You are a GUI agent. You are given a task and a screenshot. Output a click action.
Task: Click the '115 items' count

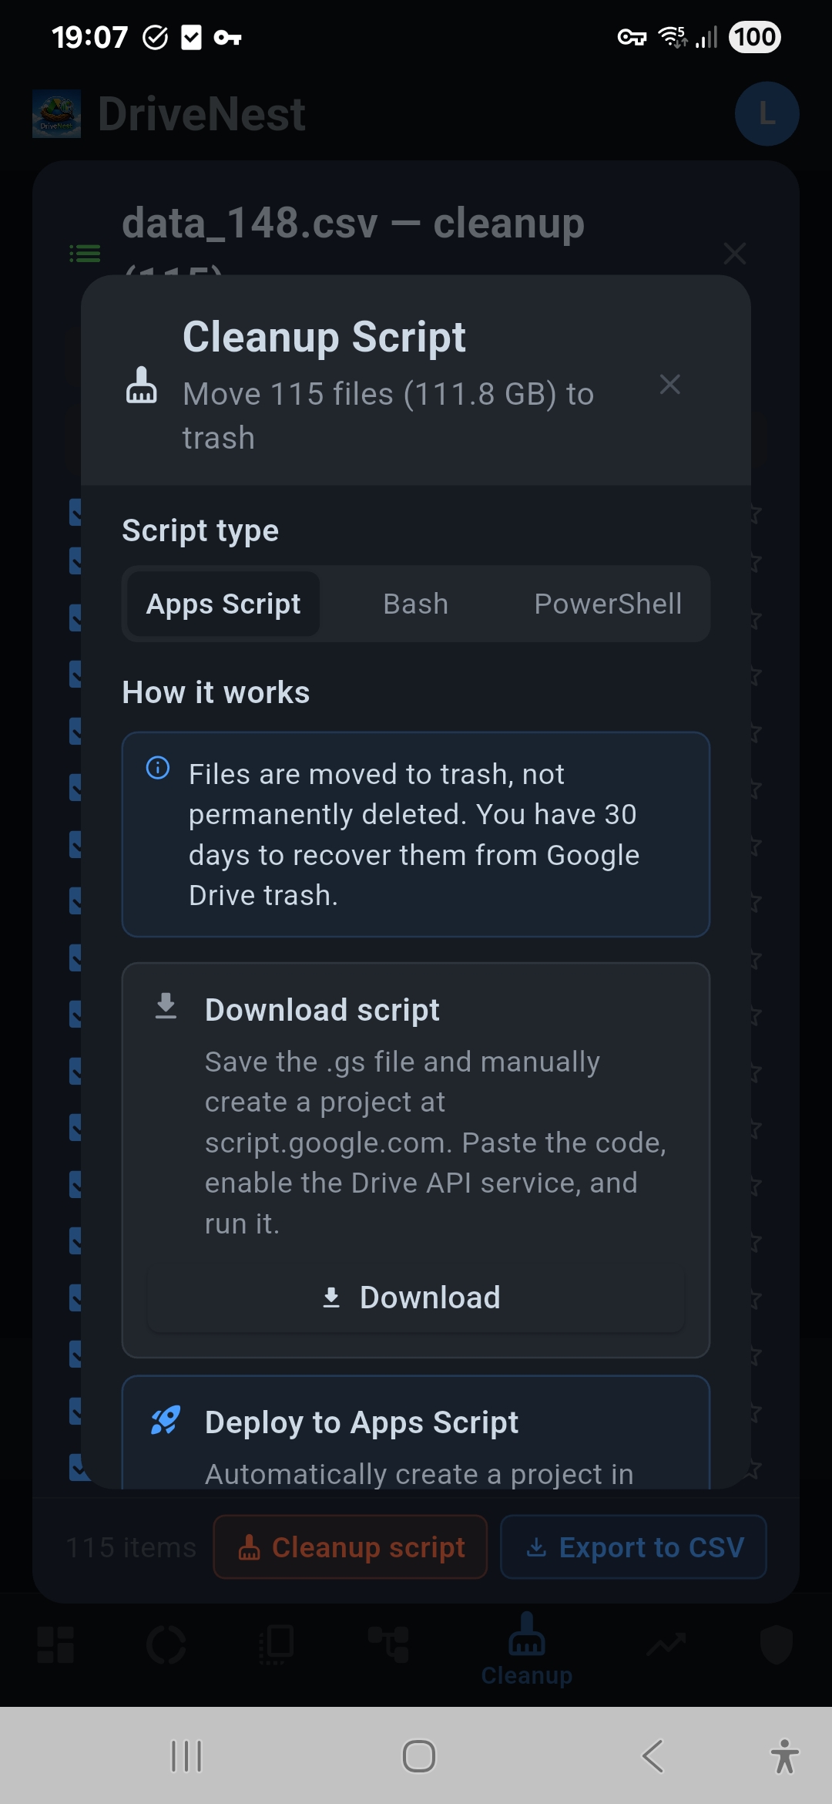[x=131, y=1547]
